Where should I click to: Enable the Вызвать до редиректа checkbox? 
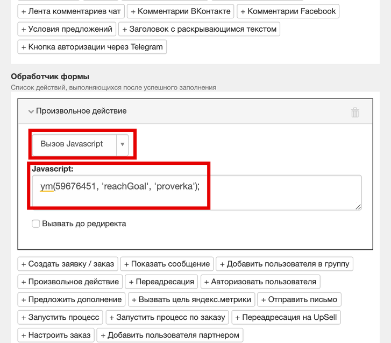[x=35, y=223]
